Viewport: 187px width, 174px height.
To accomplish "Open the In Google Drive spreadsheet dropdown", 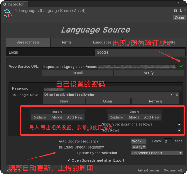I will (108, 95).
